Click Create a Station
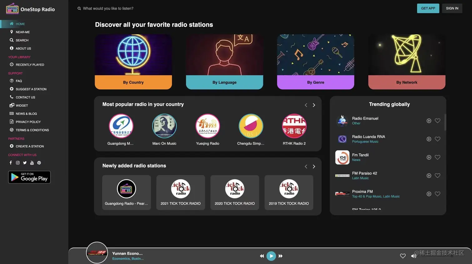Image resolution: width=472 pixels, height=264 pixels. click(x=27, y=146)
